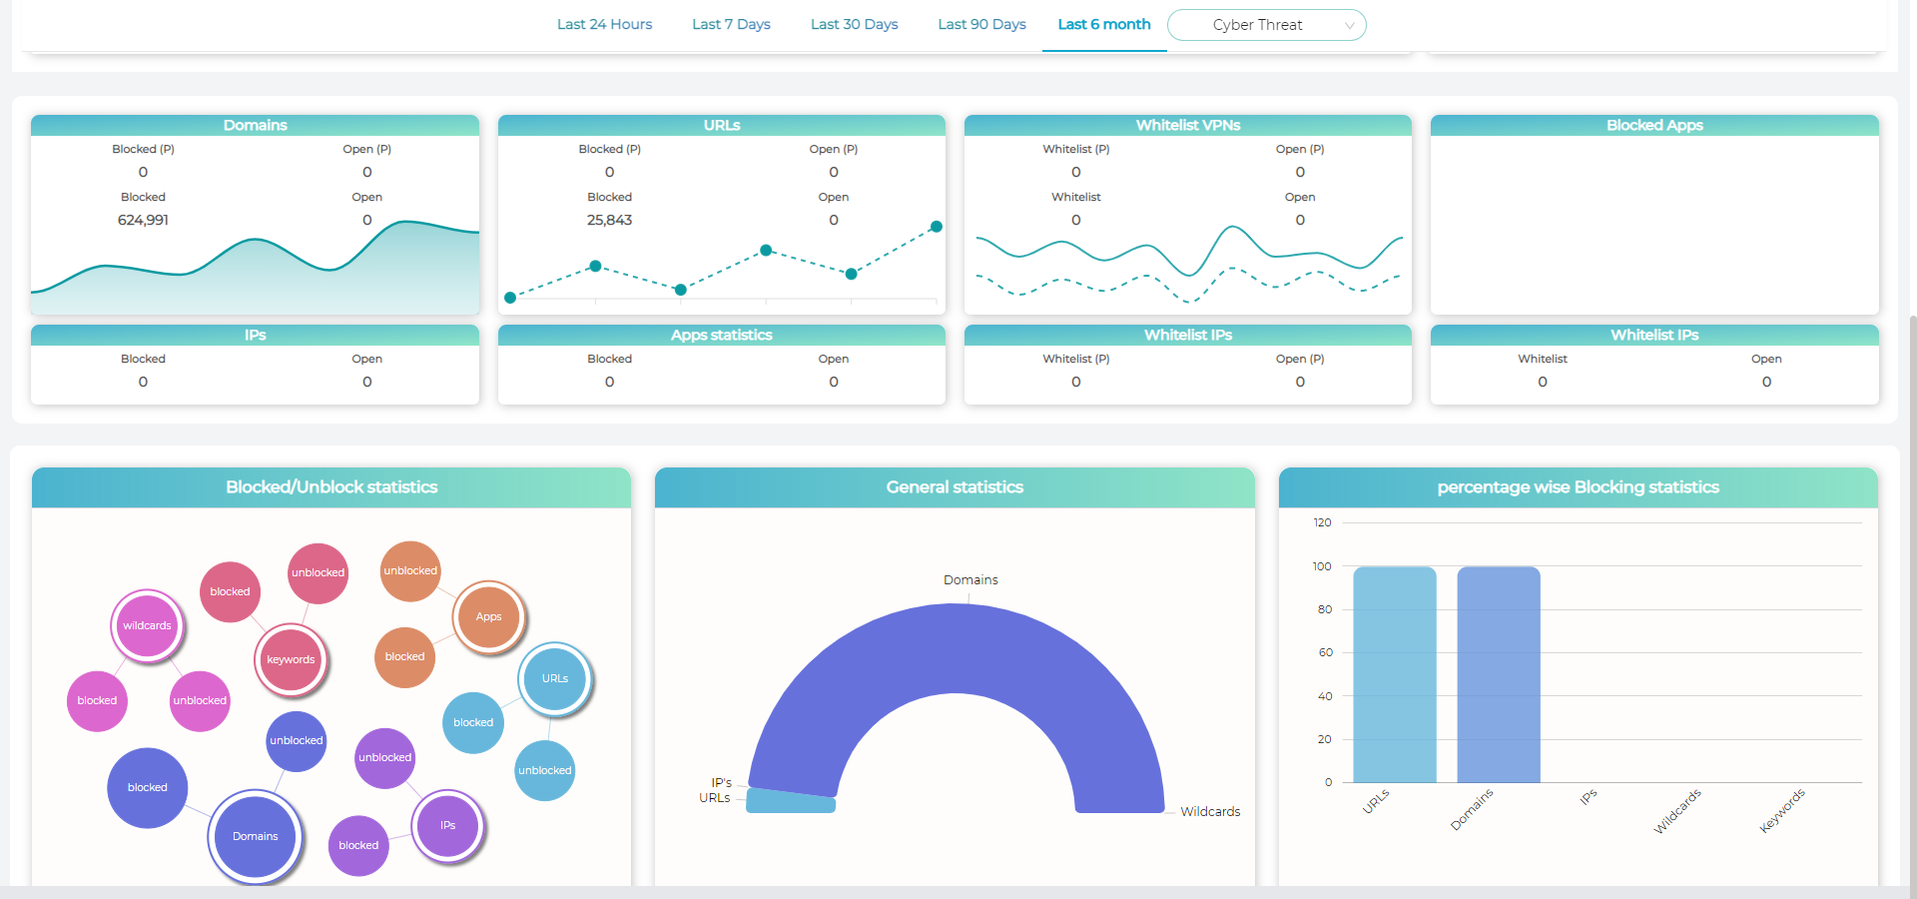Image resolution: width=1917 pixels, height=899 pixels.
Task: Click the Domains bubble in the network graph
Action: coord(256,837)
